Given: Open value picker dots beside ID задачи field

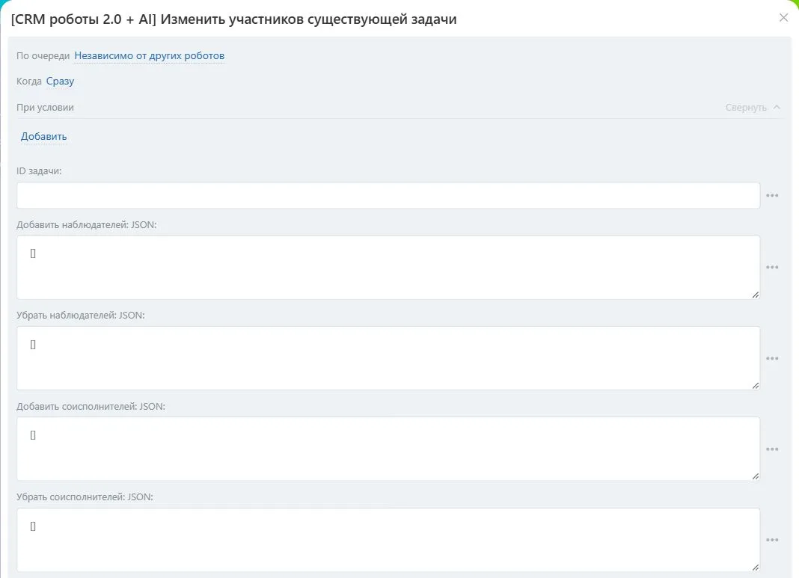Looking at the screenshot, I should coord(772,195).
